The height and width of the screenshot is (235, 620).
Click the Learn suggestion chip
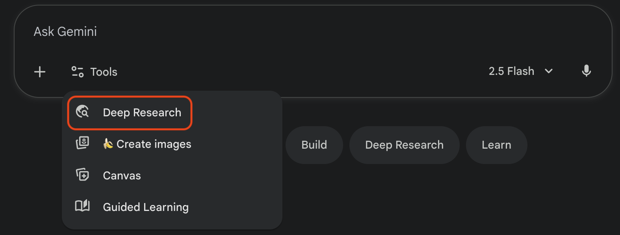[496, 145]
